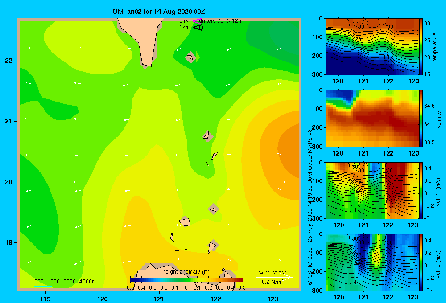Click the Taiwan landmass at top of map
Screen dimensions: 446x303
[x=144, y=38]
